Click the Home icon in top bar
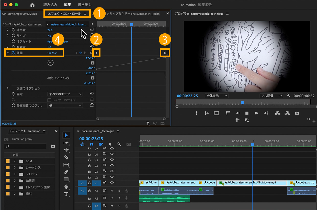Viewport: 317px width, 210px height. (x=32, y=5)
